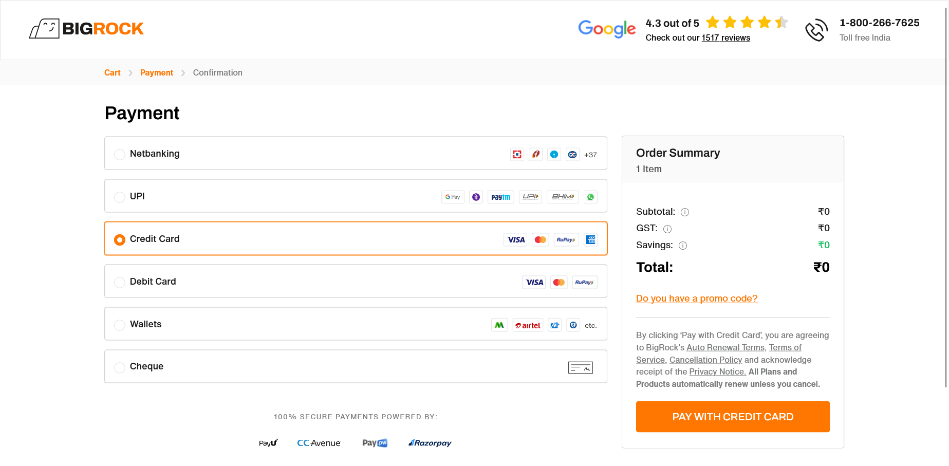Click the half-filled fifth rating star
Viewport: 949px width, 466px height.
tap(781, 22)
